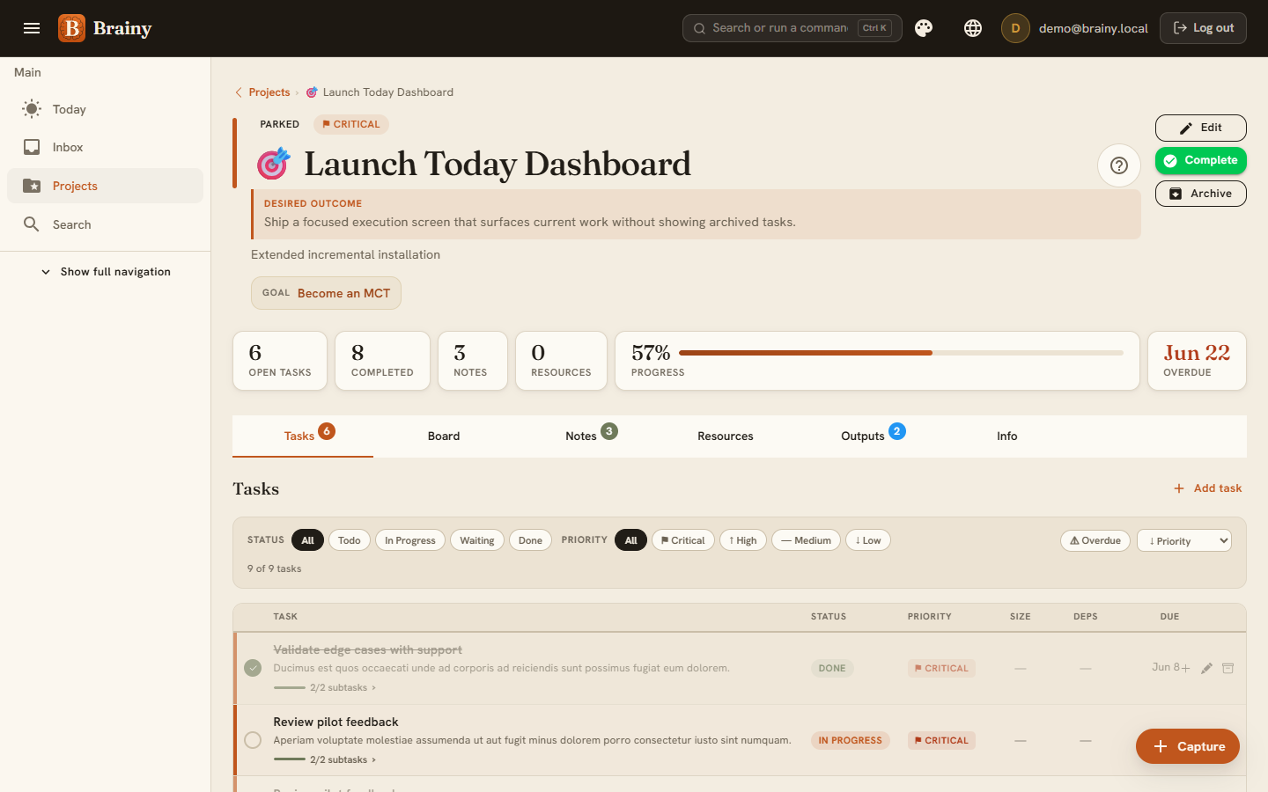
Task: Filter status by Waiting
Action: coord(477,540)
